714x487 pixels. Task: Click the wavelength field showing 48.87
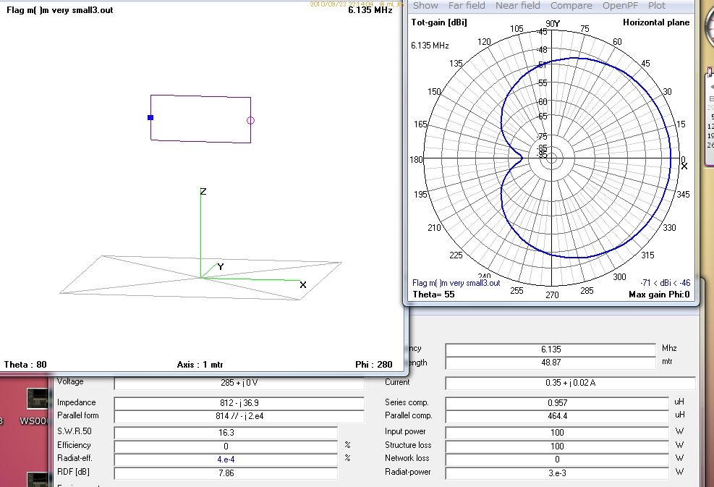click(x=551, y=363)
